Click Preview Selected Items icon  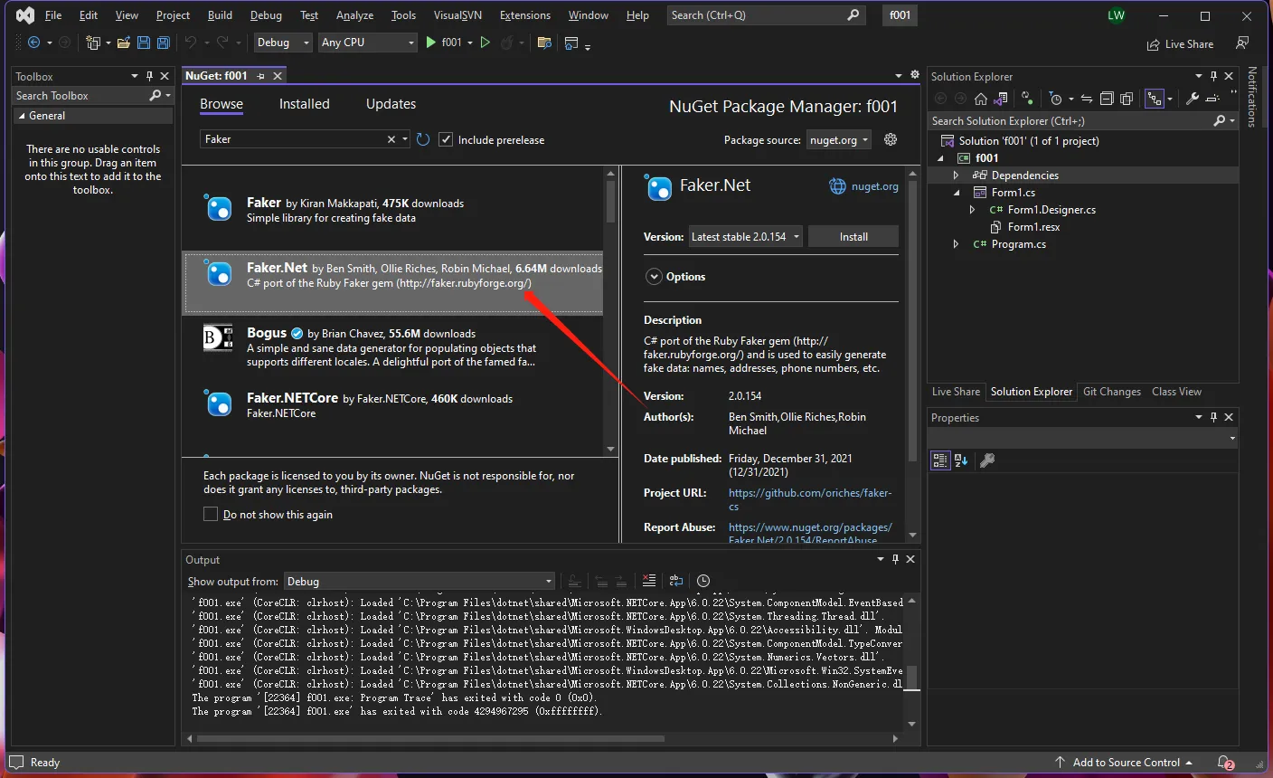coord(1212,99)
